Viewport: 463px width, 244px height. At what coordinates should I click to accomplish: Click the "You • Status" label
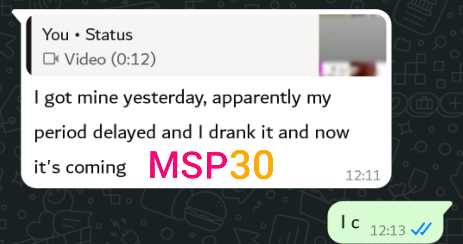coord(88,35)
